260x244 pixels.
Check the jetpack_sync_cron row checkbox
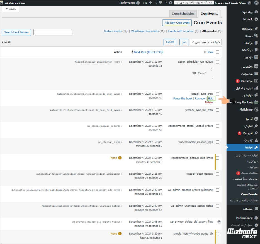(218, 94)
